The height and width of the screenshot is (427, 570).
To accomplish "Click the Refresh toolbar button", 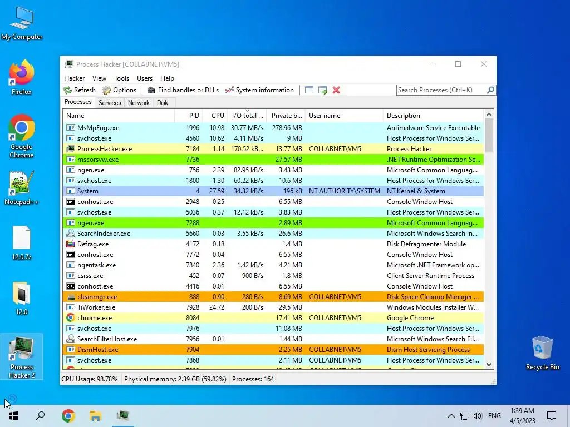I will point(79,90).
